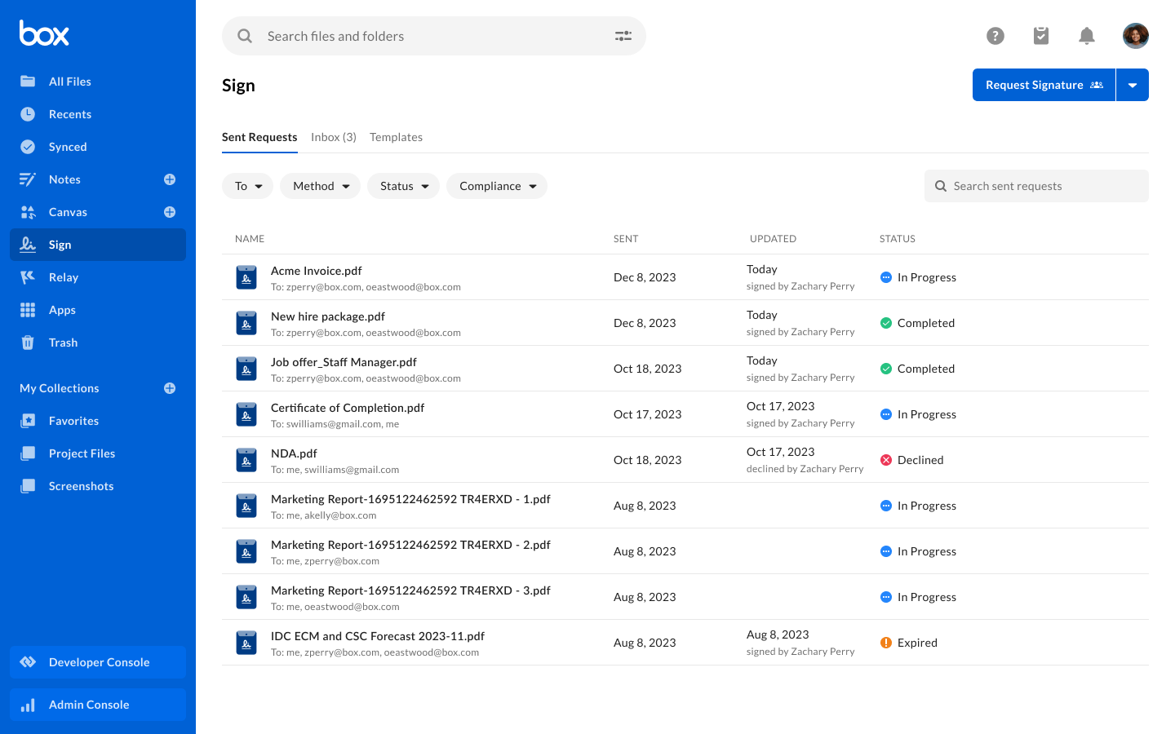The height and width of the screenshot is (734, 1175).
Task: Switch to the Inbox (3) tab
Action: tap(333, 137)
